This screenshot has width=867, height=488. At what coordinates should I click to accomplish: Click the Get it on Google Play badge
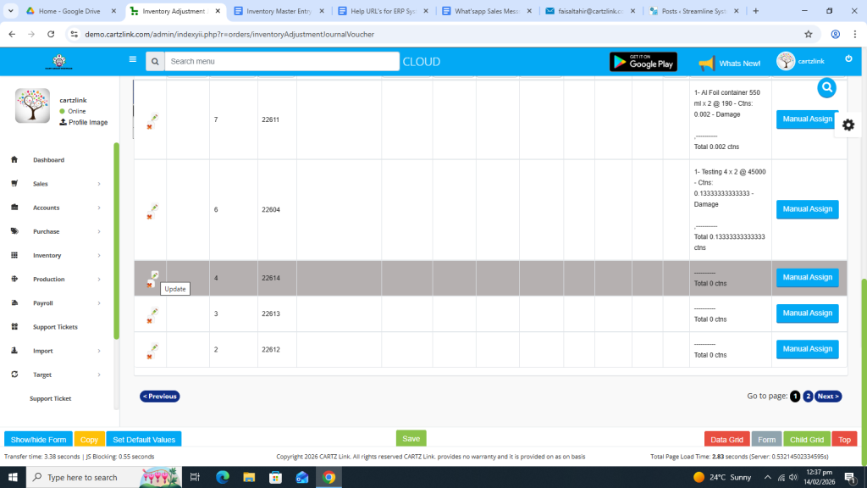[x=643, y=62]
